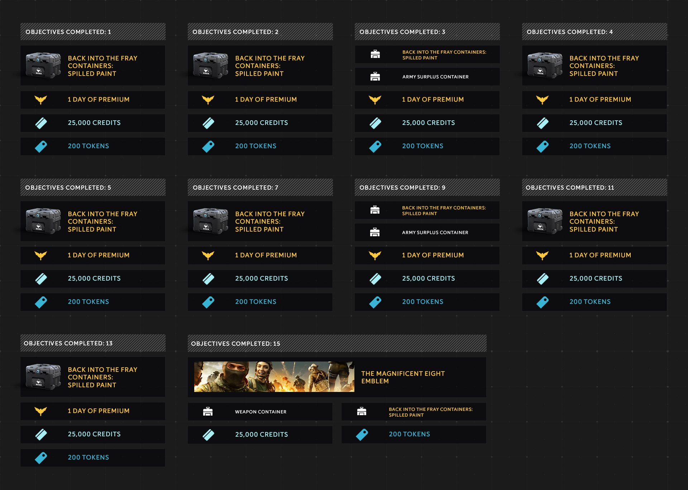Click the token tag icon under Objectives Completed: 11
Screen dimensions: 688x490
pyautogui.click(x=543, y=302)
